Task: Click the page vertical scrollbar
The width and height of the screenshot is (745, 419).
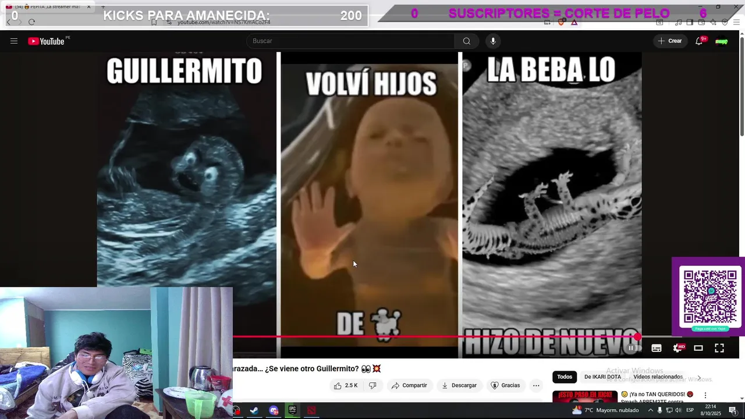Action: [x=742, y=87]
